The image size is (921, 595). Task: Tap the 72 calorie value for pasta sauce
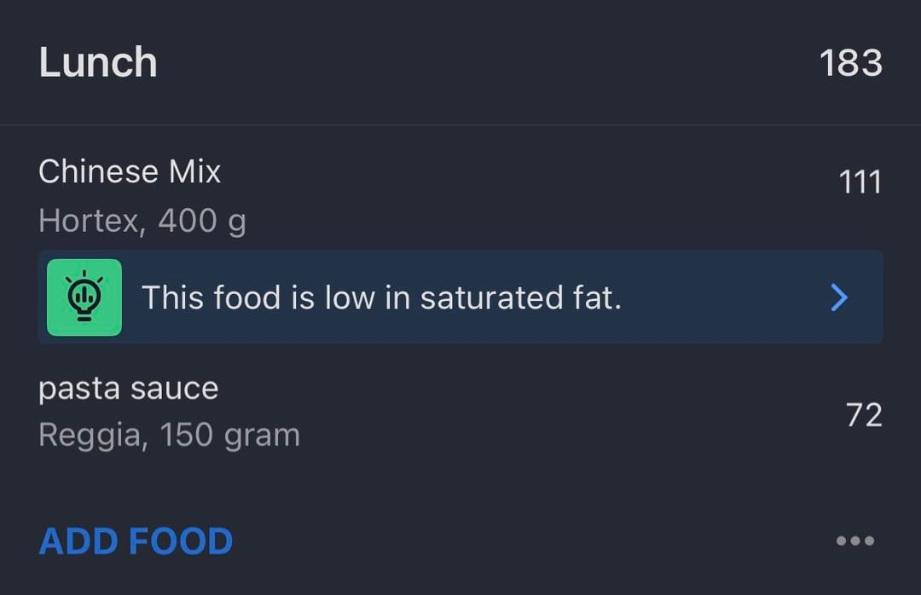coord(863,415)
